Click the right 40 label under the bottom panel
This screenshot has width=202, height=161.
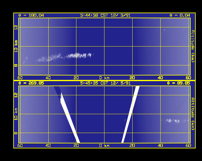pos(160,146)
